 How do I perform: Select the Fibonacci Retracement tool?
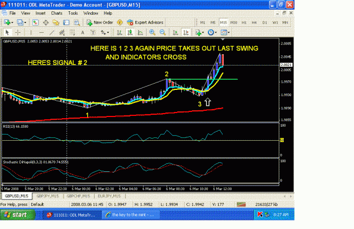pos(72,32)
